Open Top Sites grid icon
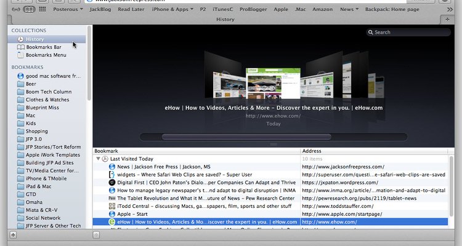Image resolution: width=462 pixels, height=246 pixels. pyautogui.click(x=43, y=9)
